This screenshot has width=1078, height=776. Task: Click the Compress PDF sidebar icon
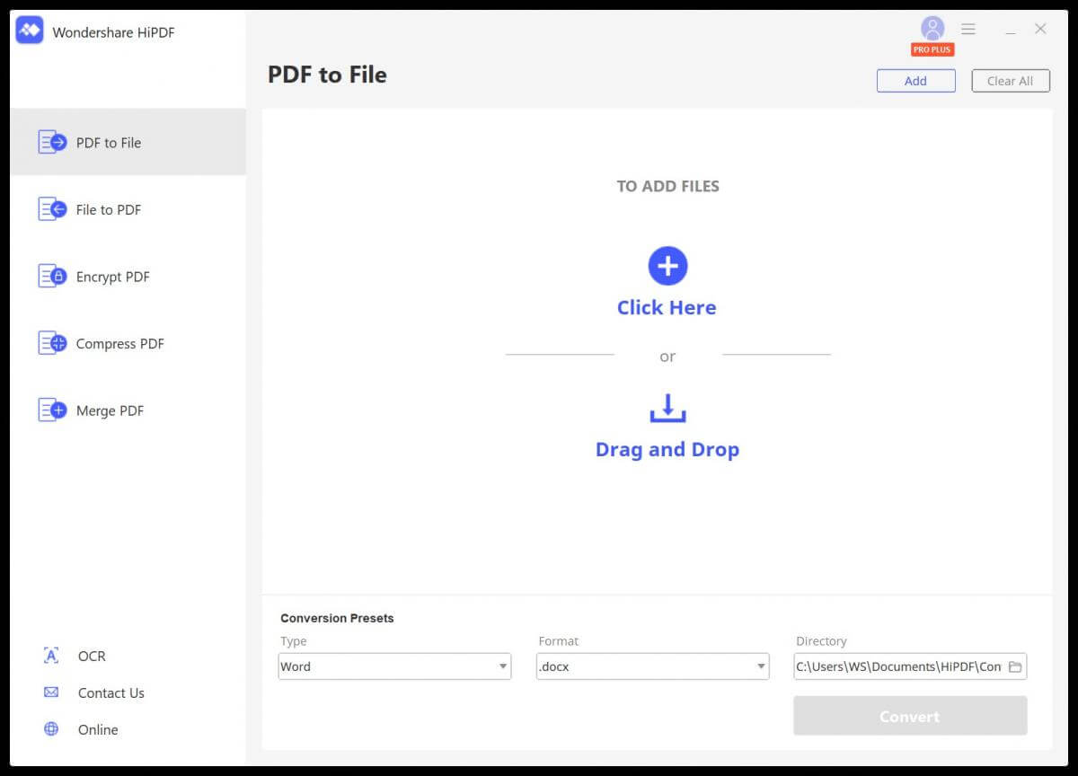(x=52, y=343)
